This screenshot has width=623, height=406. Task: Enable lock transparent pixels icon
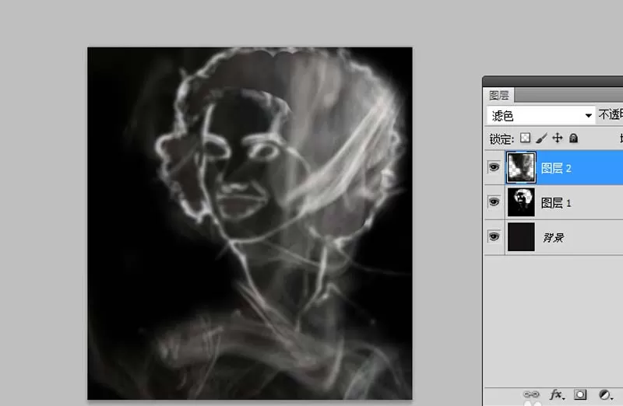[x=525, y=138]
